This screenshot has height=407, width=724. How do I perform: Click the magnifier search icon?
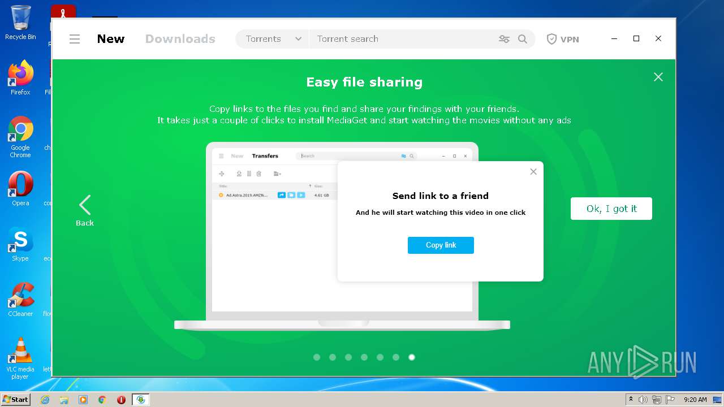[523, 39]
